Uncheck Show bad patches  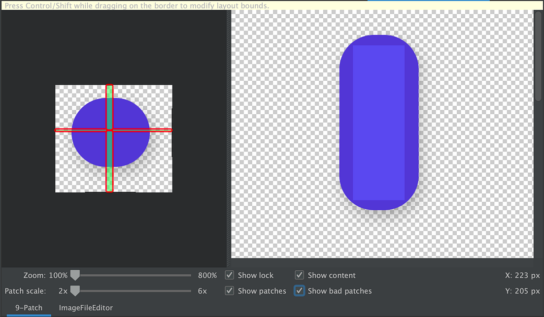pyautogui.click(x=299, y=291)
